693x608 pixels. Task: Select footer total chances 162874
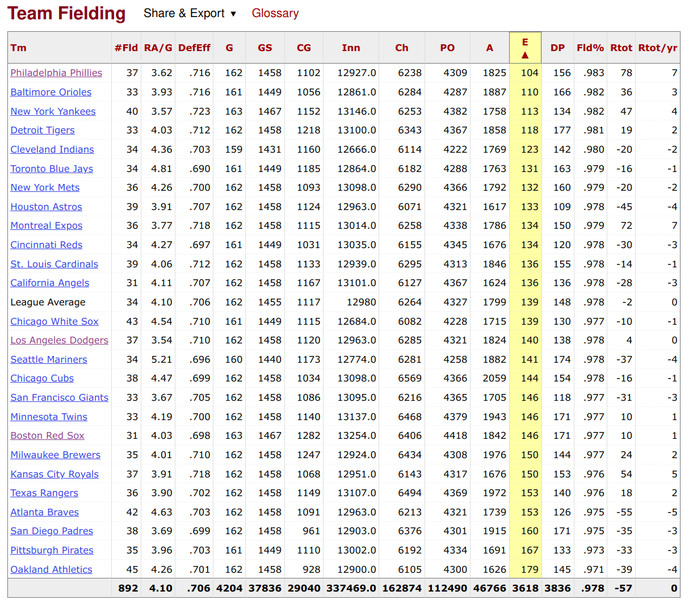click(402, 588)
